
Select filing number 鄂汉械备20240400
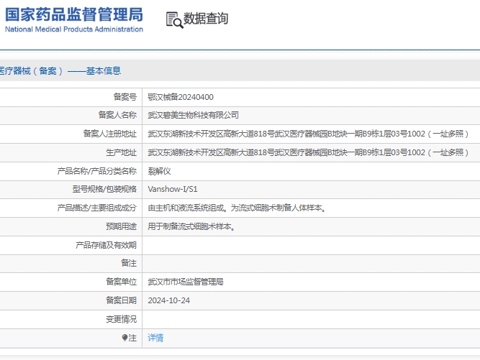pos(181,97)
